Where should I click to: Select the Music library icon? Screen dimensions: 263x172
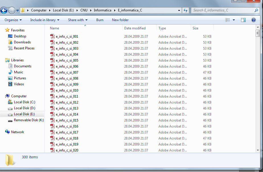pyautogui.click(x=11, y=72)
